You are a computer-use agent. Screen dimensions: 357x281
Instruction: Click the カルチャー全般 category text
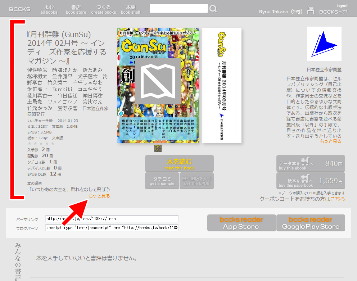tap(40, 121)
